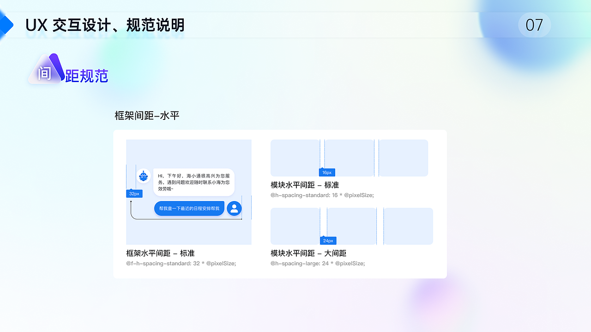The width and height of the screenshot is (591, 332).
Task: Click the robot assistant avatar icon
Action: (144, 176)
